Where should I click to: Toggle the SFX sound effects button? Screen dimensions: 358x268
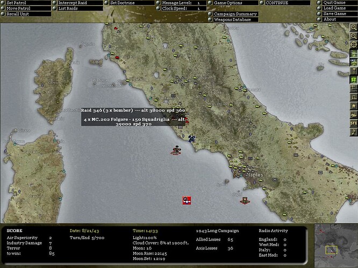(x=354, y=123)
